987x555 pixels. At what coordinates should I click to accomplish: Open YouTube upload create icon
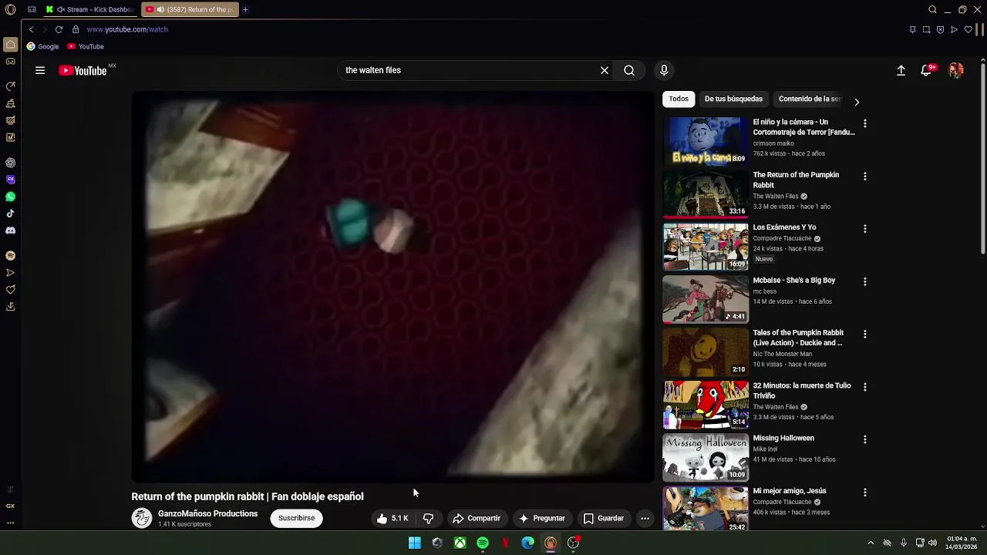901,70
